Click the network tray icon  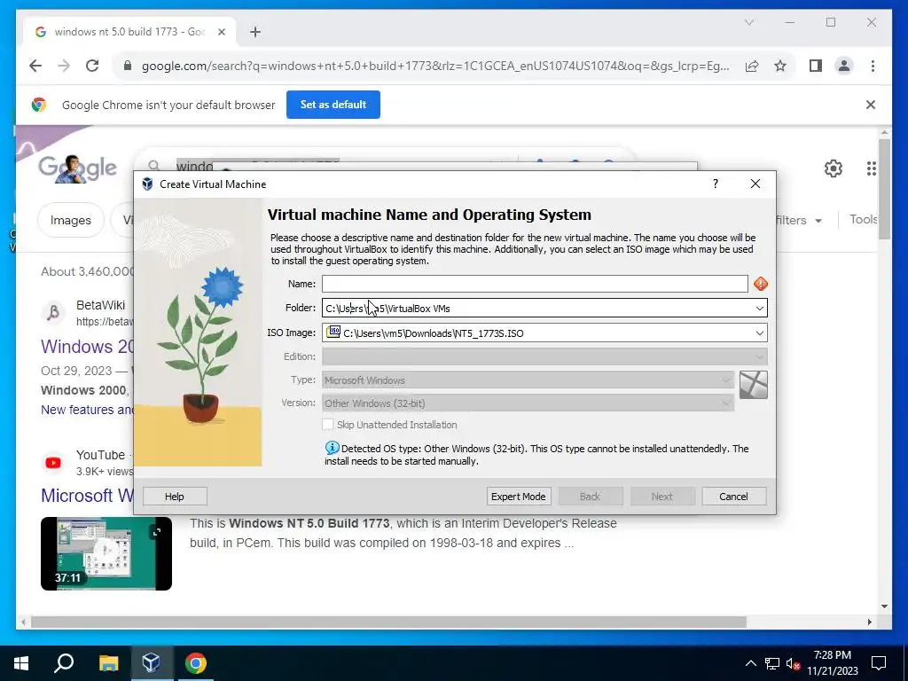click(772, 663)
